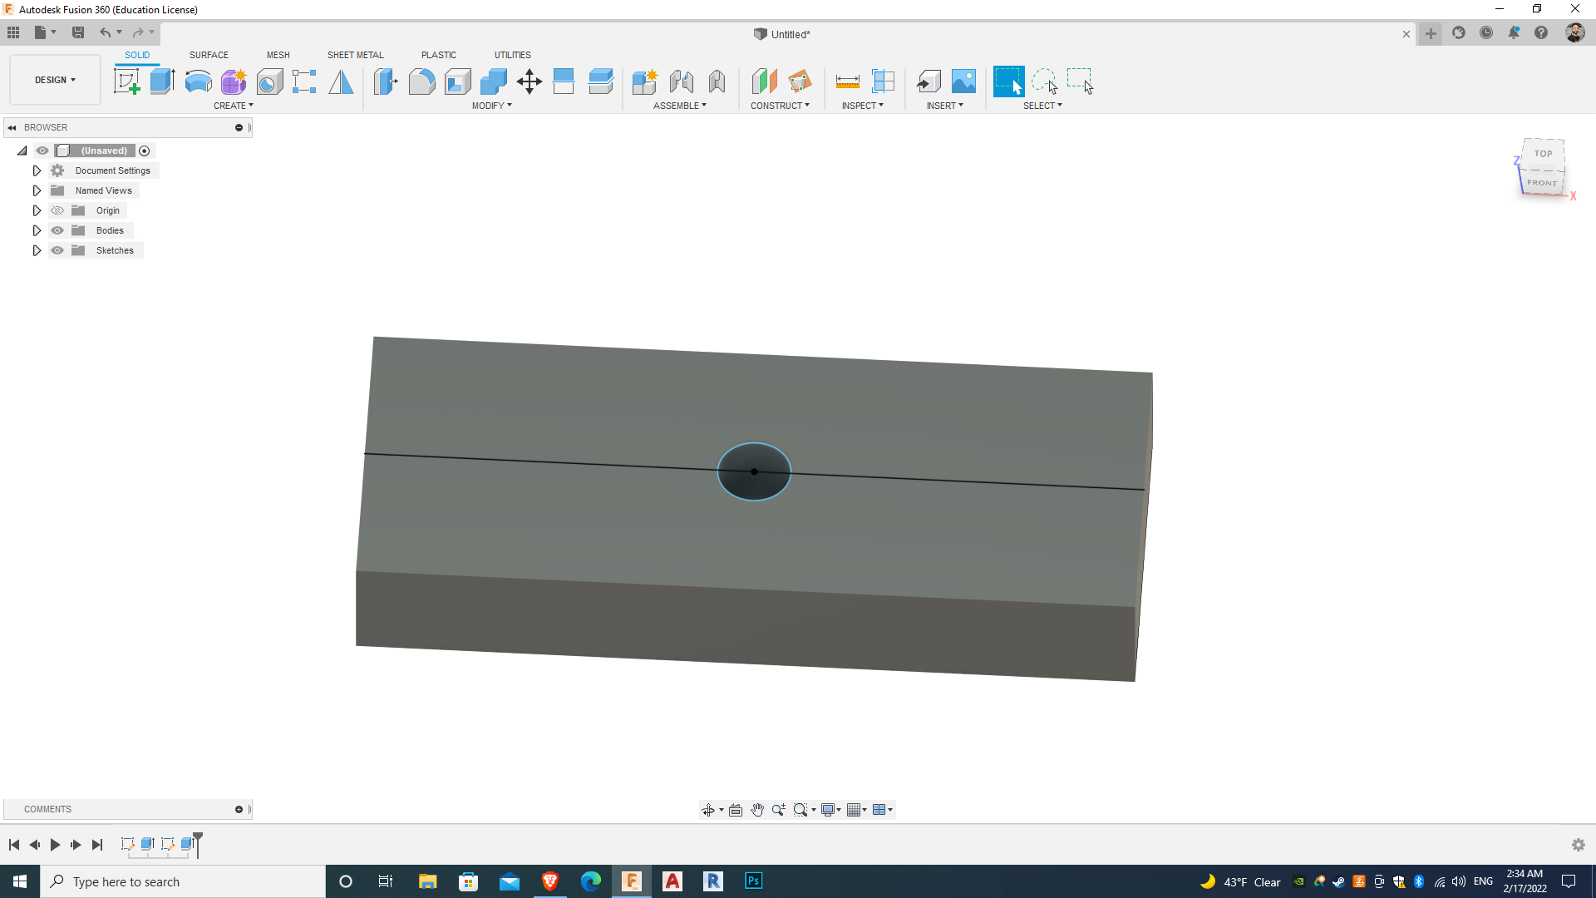Expand the Document Settings node

[x=37, y=170]
